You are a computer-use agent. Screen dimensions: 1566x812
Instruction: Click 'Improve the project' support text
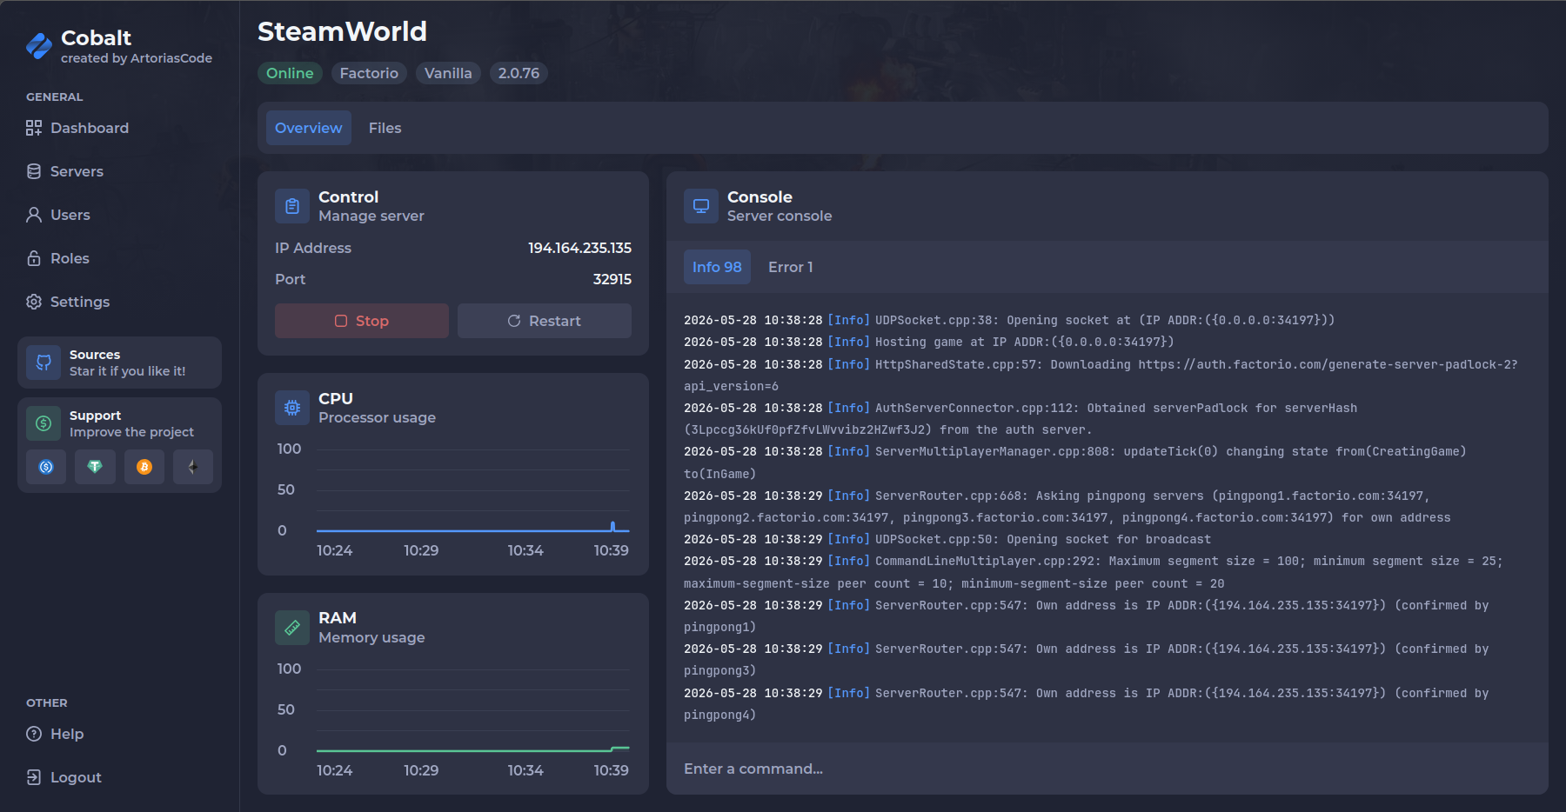(x=131, y=432)
